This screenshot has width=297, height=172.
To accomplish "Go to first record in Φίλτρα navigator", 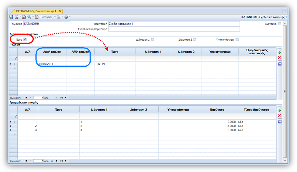I will [26, 98].
